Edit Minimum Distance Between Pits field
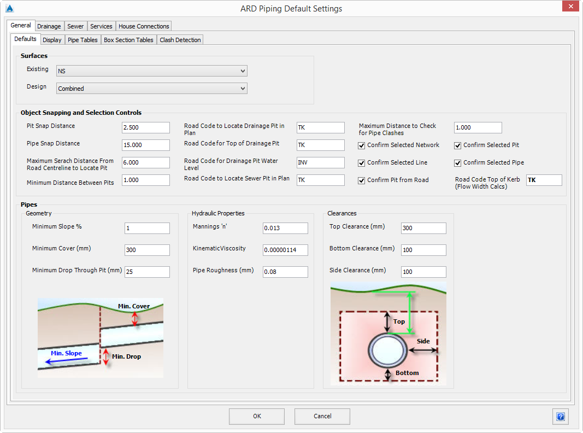The width and height of the screenshot is (583, 433). click(x=146, y=180)
